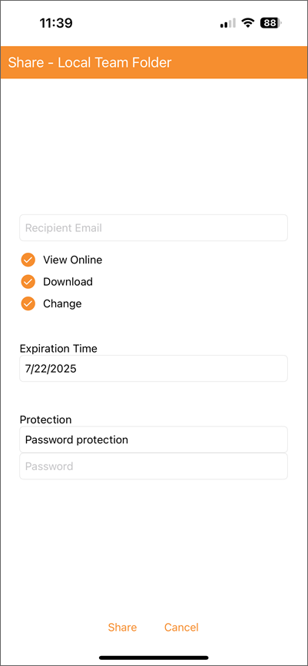This screenshot has height=666, width=308.
Task: Focus the Password input field
Action: (154, 466)
